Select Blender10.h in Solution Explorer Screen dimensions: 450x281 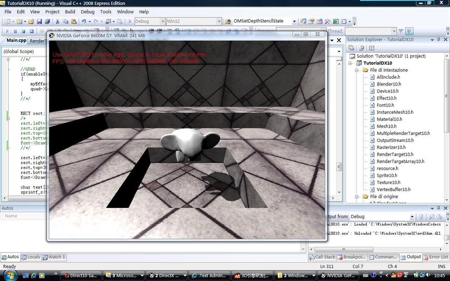[x=389, y=84]
